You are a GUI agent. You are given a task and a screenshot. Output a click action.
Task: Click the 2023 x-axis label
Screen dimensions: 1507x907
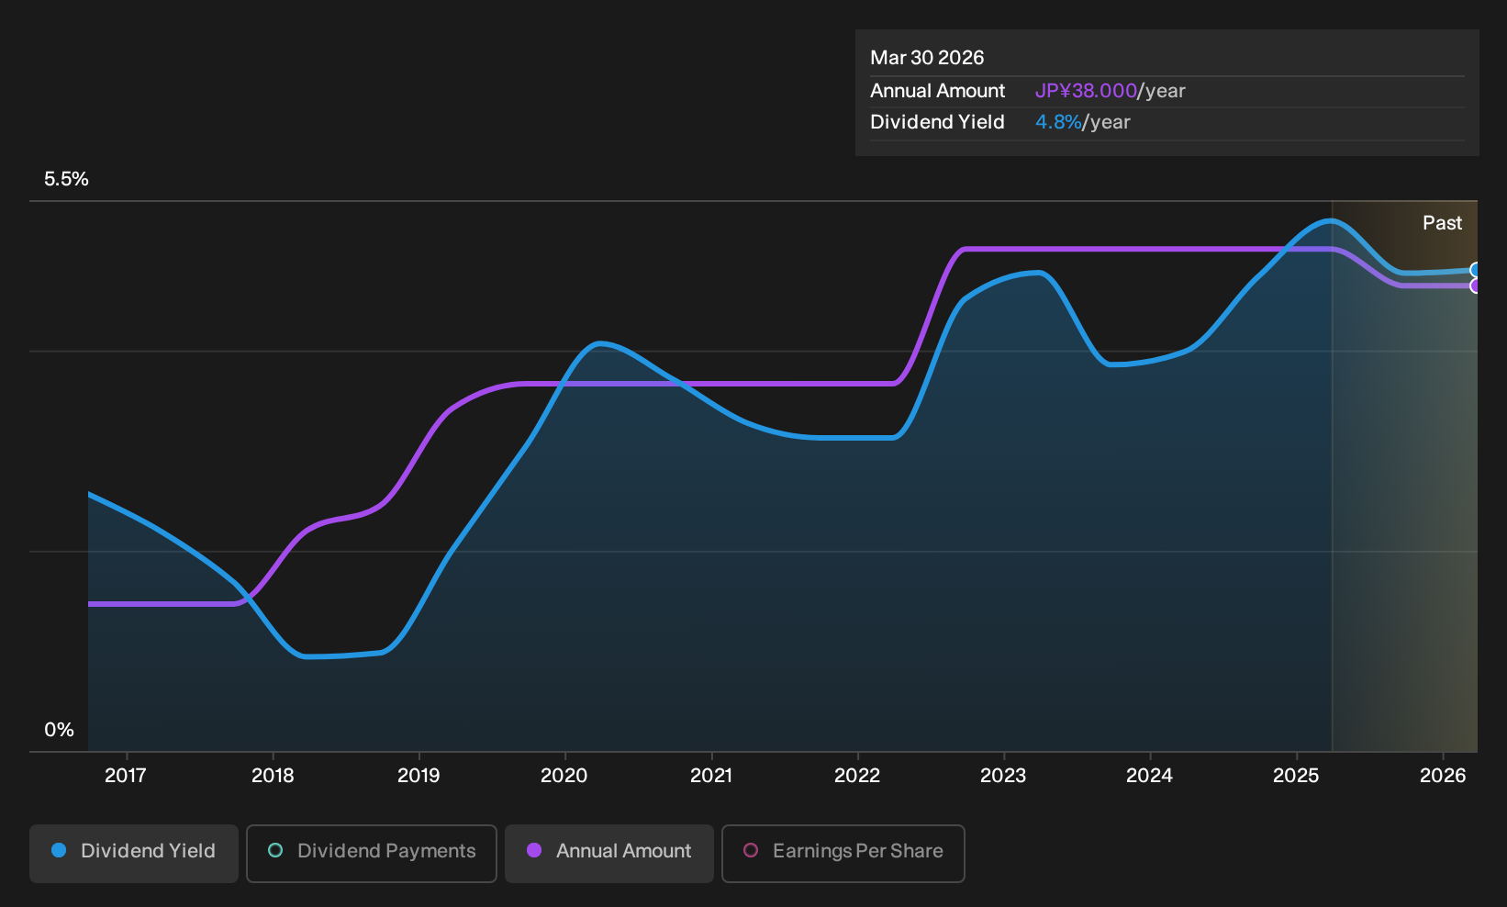[x=1003, y=776]
